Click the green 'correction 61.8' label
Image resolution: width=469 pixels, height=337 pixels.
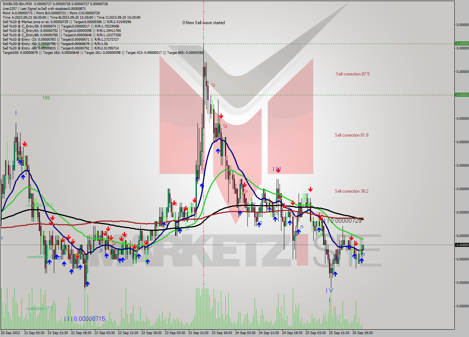click(40, 257)
